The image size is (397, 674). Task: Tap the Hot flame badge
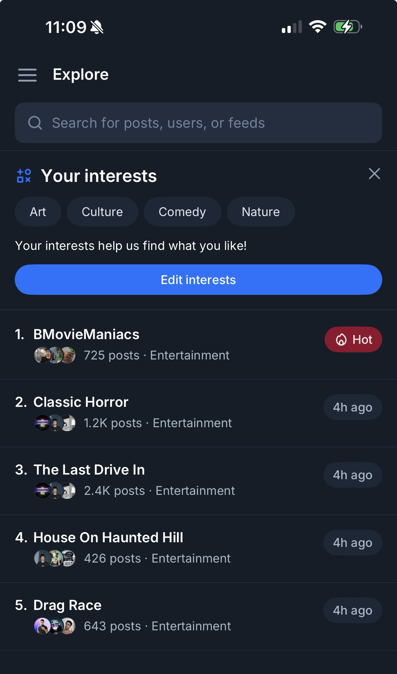pyautogui.click(x=353, y=339)
